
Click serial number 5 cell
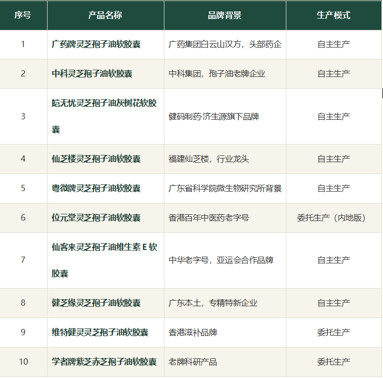pyautogui.click(x=23, y=188)
